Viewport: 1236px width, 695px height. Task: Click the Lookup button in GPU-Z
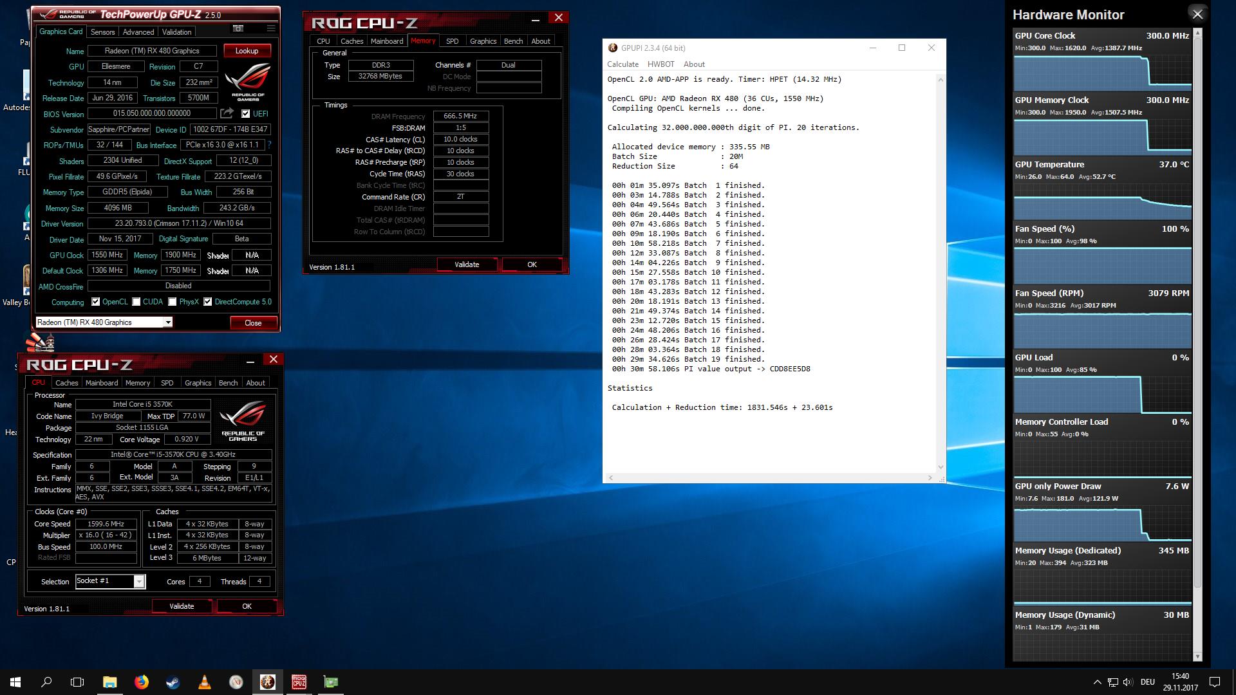[247, 51]
